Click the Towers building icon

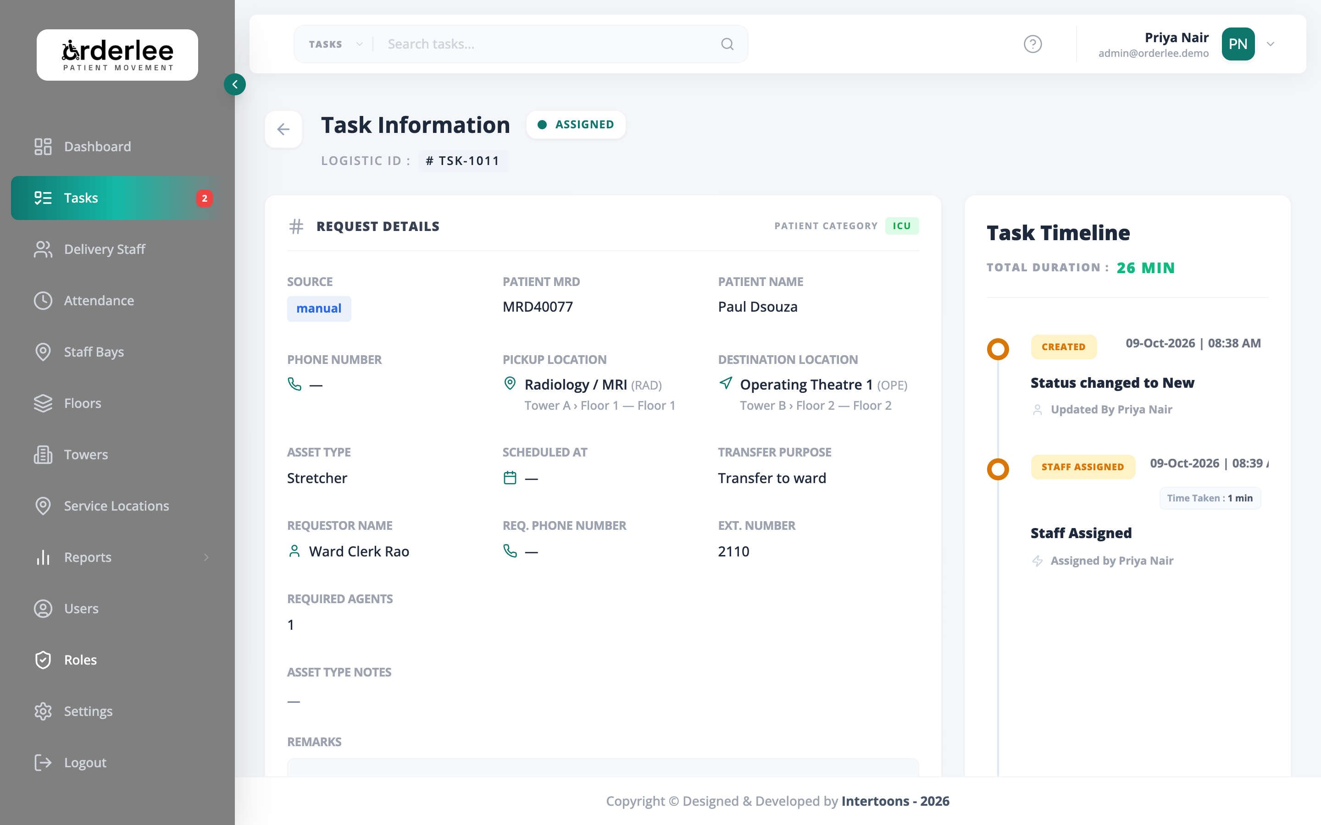point(43,455)
